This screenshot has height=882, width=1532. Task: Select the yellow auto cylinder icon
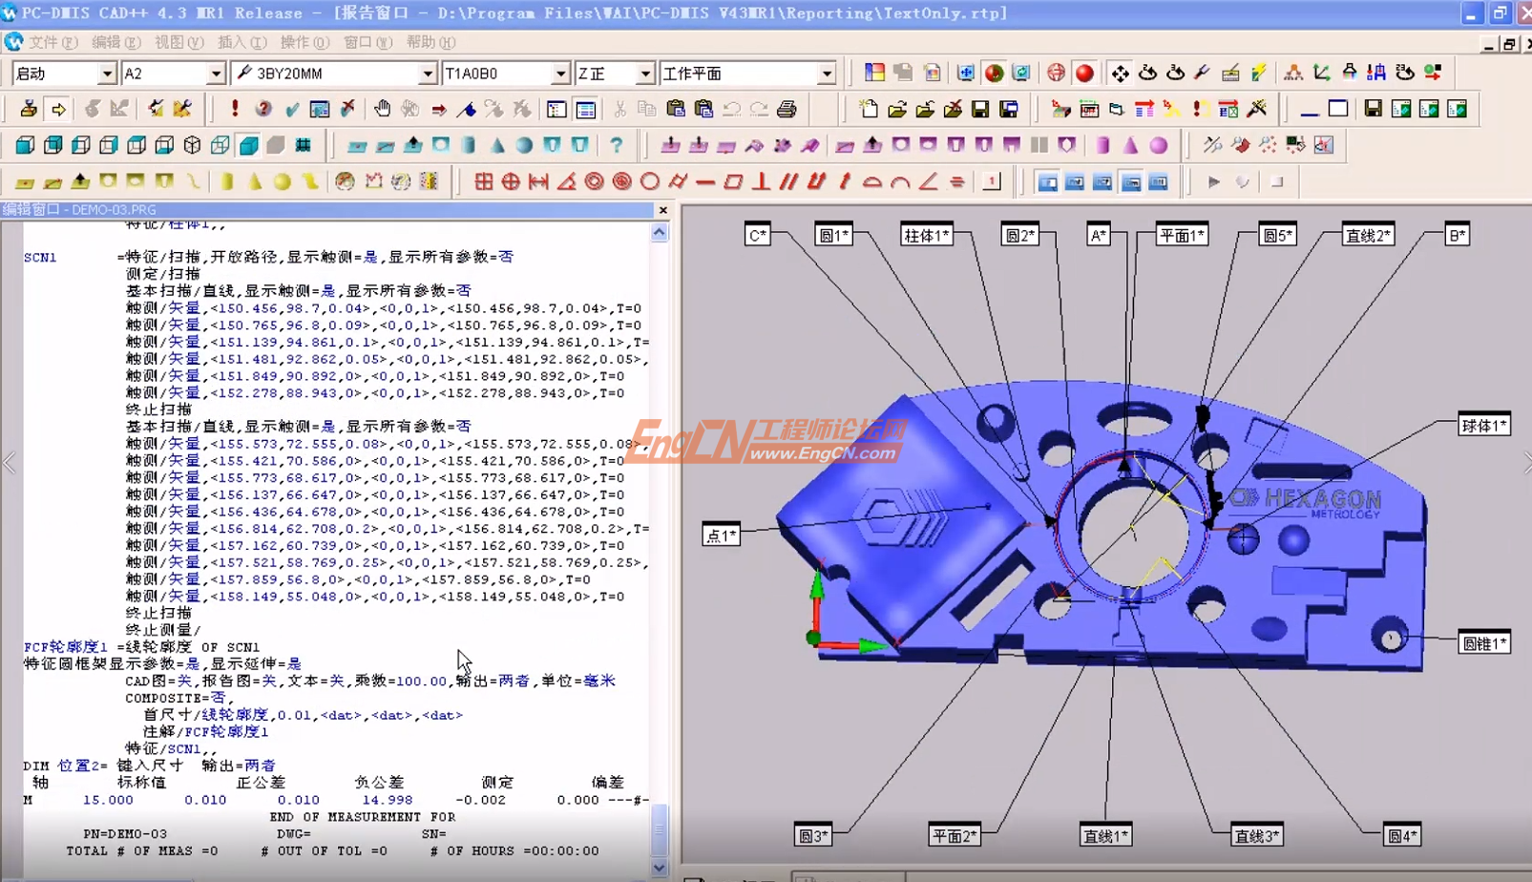point(227,181)
